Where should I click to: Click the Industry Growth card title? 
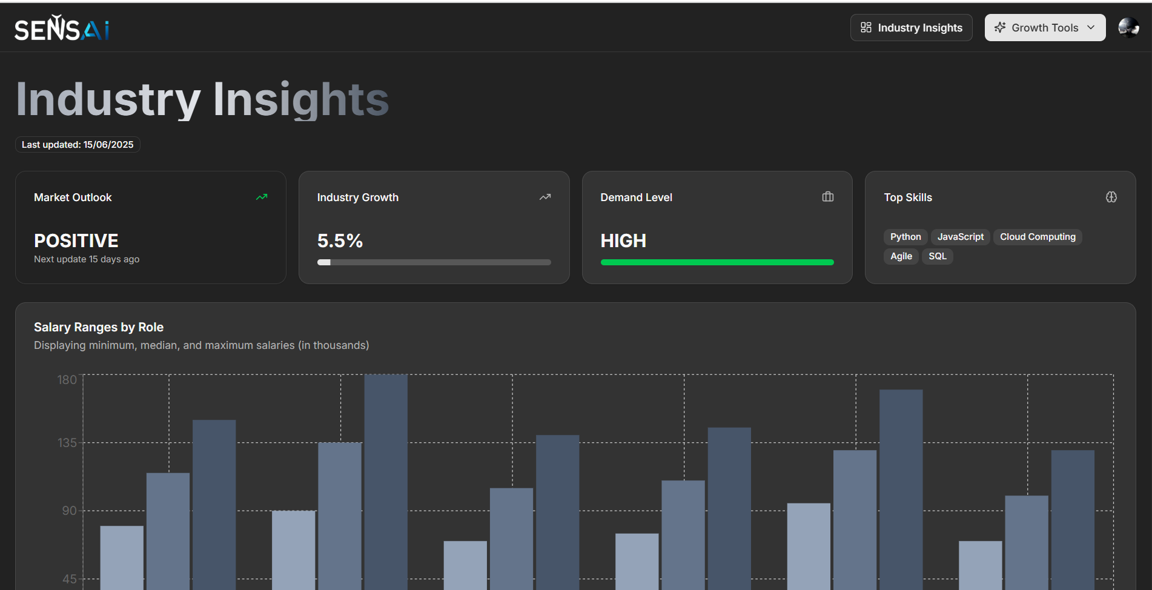coord(358,197)
